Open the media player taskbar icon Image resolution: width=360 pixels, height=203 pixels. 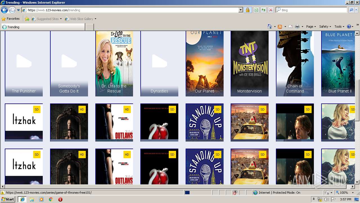tap(41, 199)
